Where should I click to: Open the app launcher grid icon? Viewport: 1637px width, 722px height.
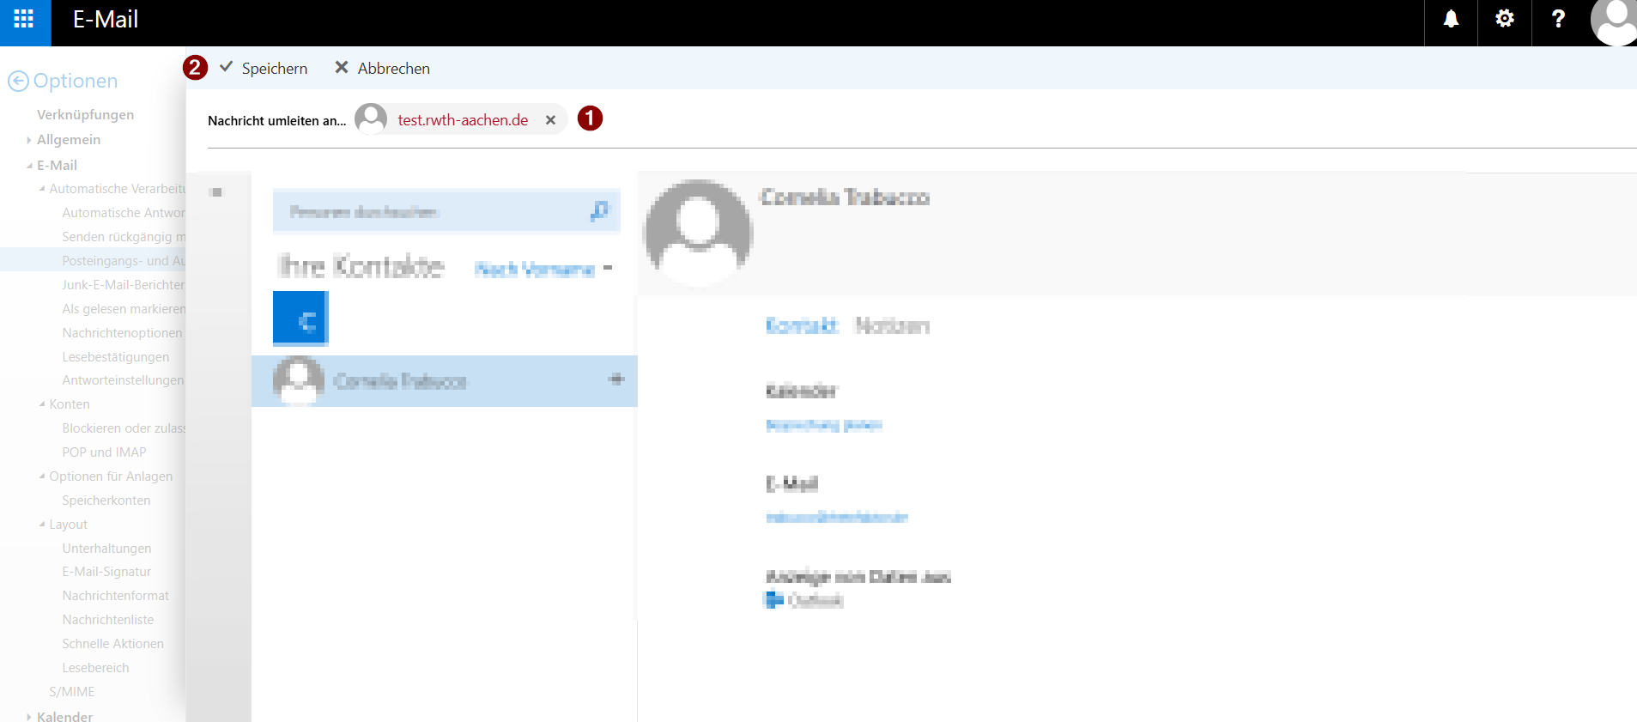pyautogui.click(x=24, y=20)
